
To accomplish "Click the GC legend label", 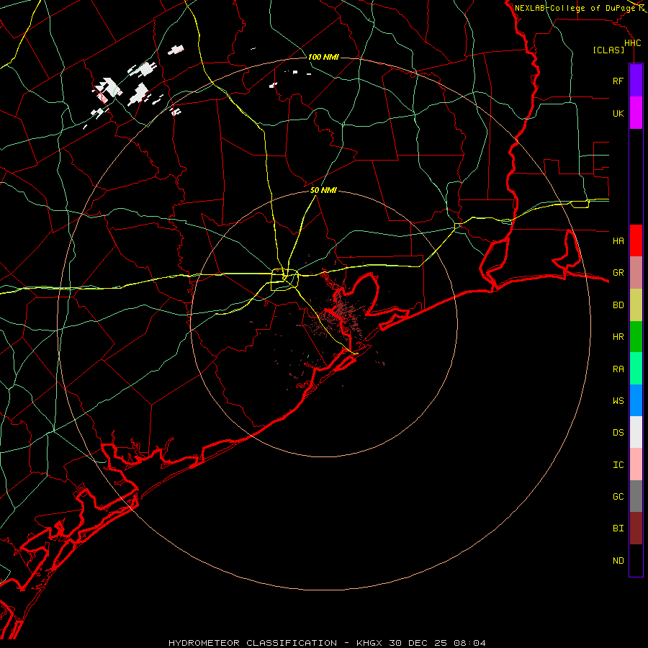I will pos(618,497).
